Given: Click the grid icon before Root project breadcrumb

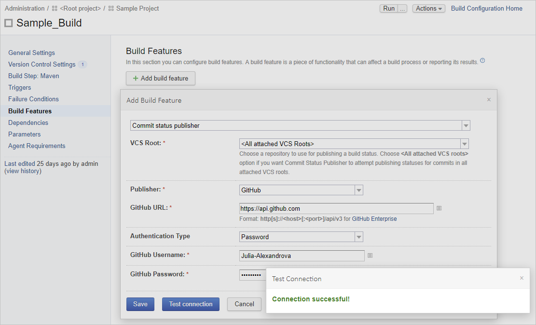Looking at the screenshot, I should tap(54, 8).
